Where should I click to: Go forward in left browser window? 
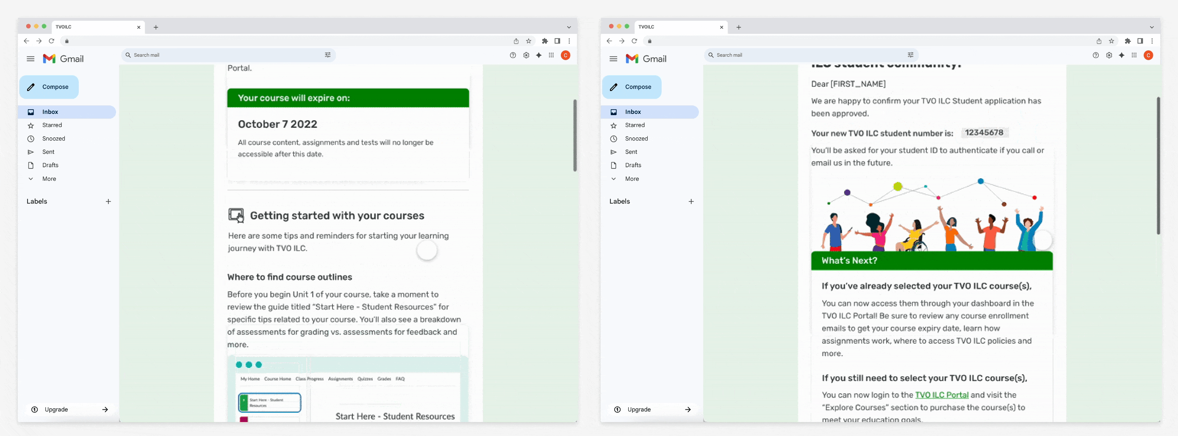tap(39, 41)
